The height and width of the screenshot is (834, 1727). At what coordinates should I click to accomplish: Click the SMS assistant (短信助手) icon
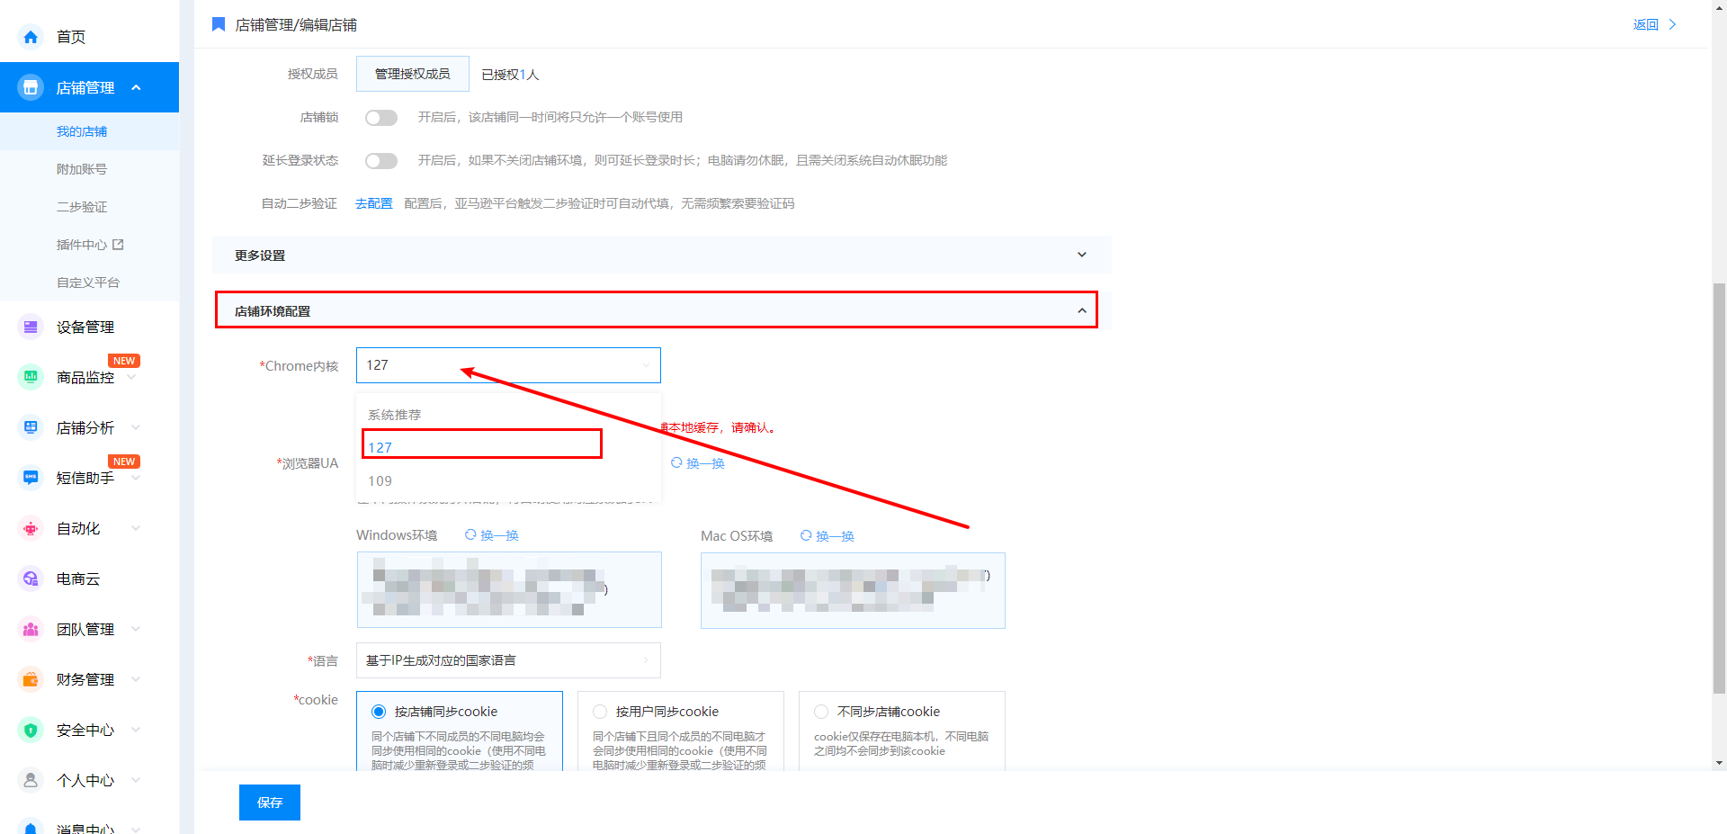(x=31, y=478)
